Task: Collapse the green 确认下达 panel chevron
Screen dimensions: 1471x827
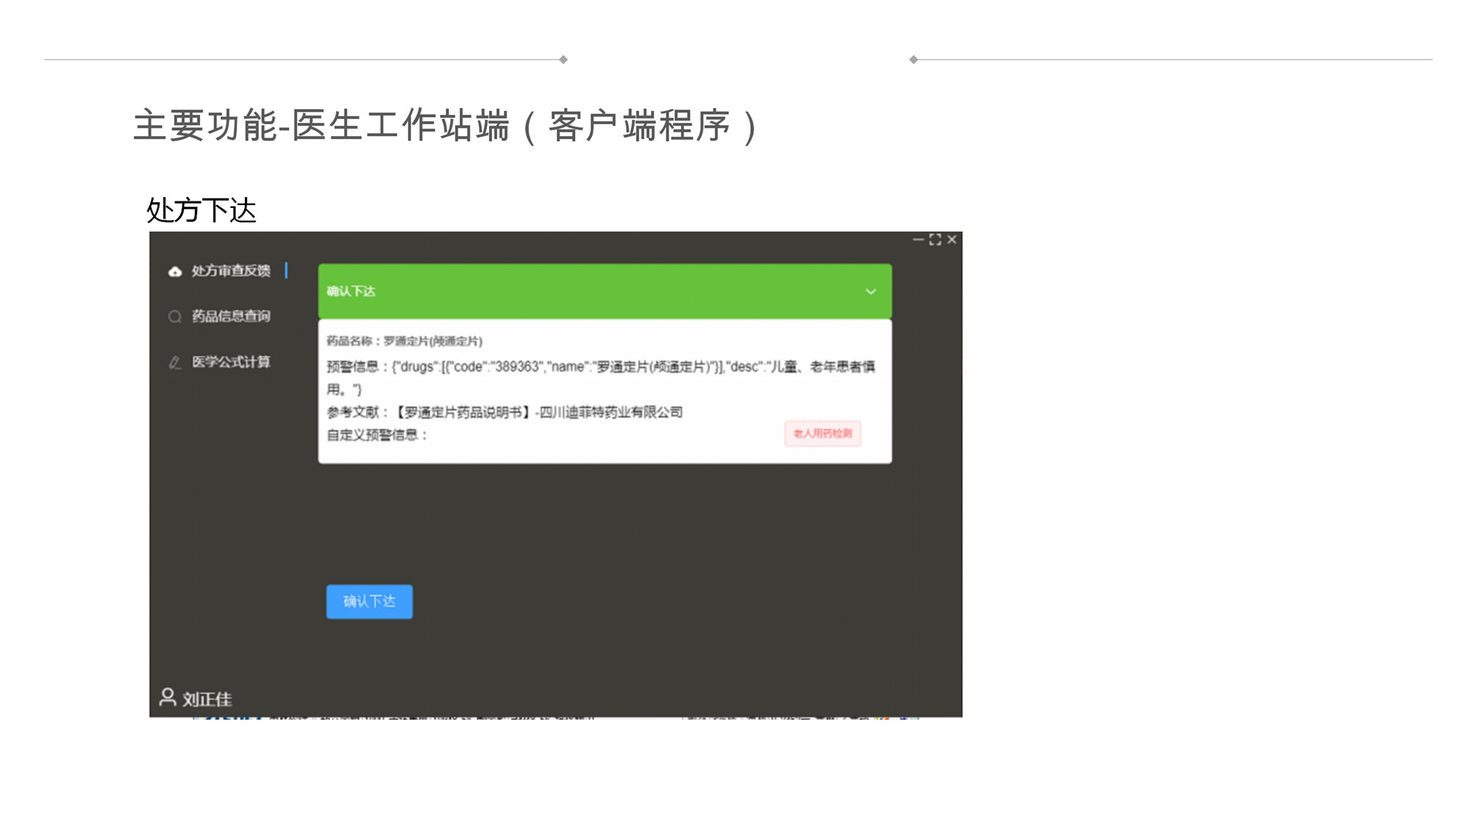Action: pos(870,292)
